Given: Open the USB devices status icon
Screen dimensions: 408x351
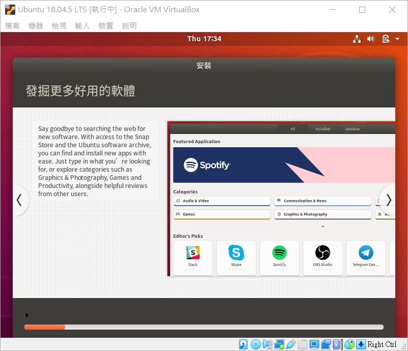Looking at the screenshot, I should click(x=290, y=344).
